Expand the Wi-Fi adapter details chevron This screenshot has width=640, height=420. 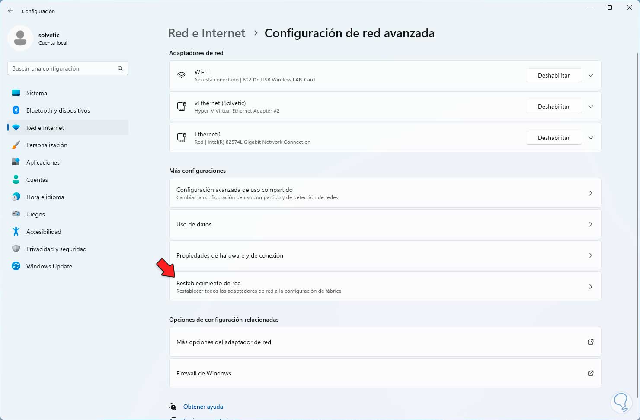(x=591, y=75)
